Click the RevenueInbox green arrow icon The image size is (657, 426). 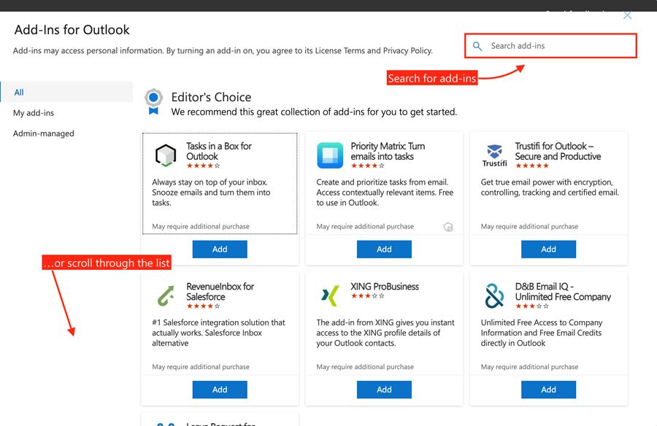coord(166,295)
